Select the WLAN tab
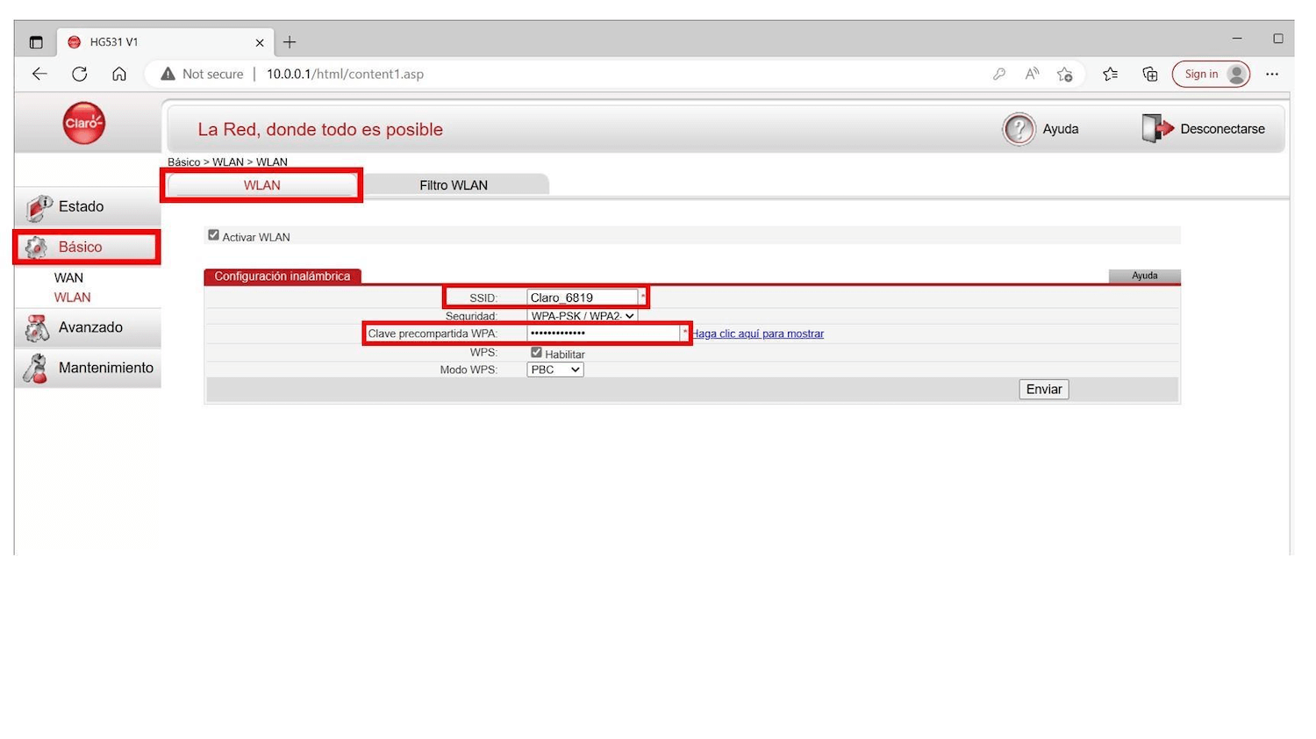 261,185
